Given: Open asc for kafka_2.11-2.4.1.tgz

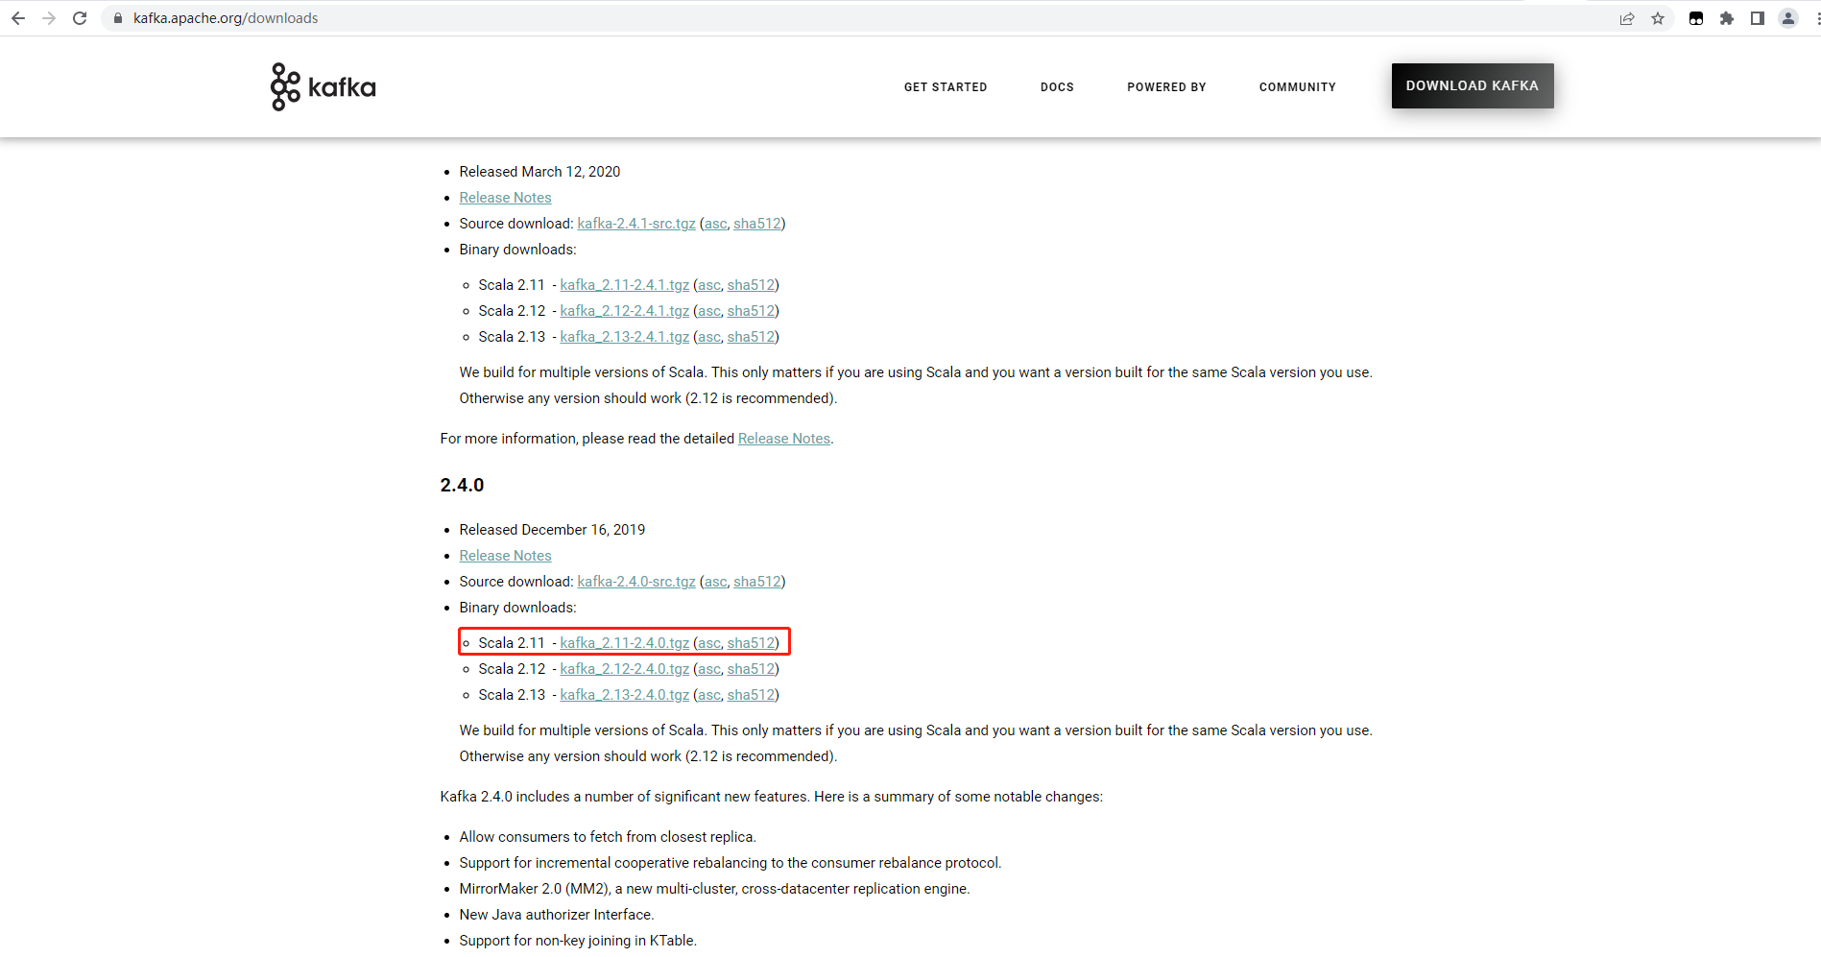Looking at the screenshot, I should tap(709, 285).
